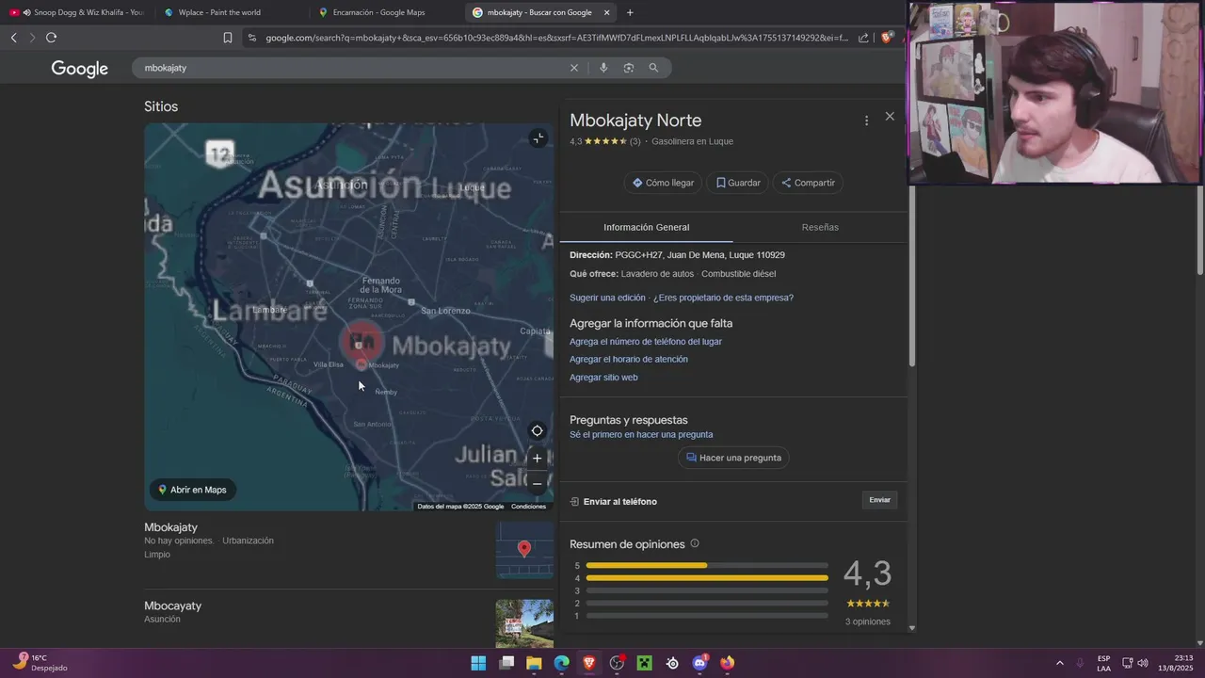Screen dimensions: 1205x678
Task: Open clock and date 23:13 in taskbar
Action: click(1176, 663)
